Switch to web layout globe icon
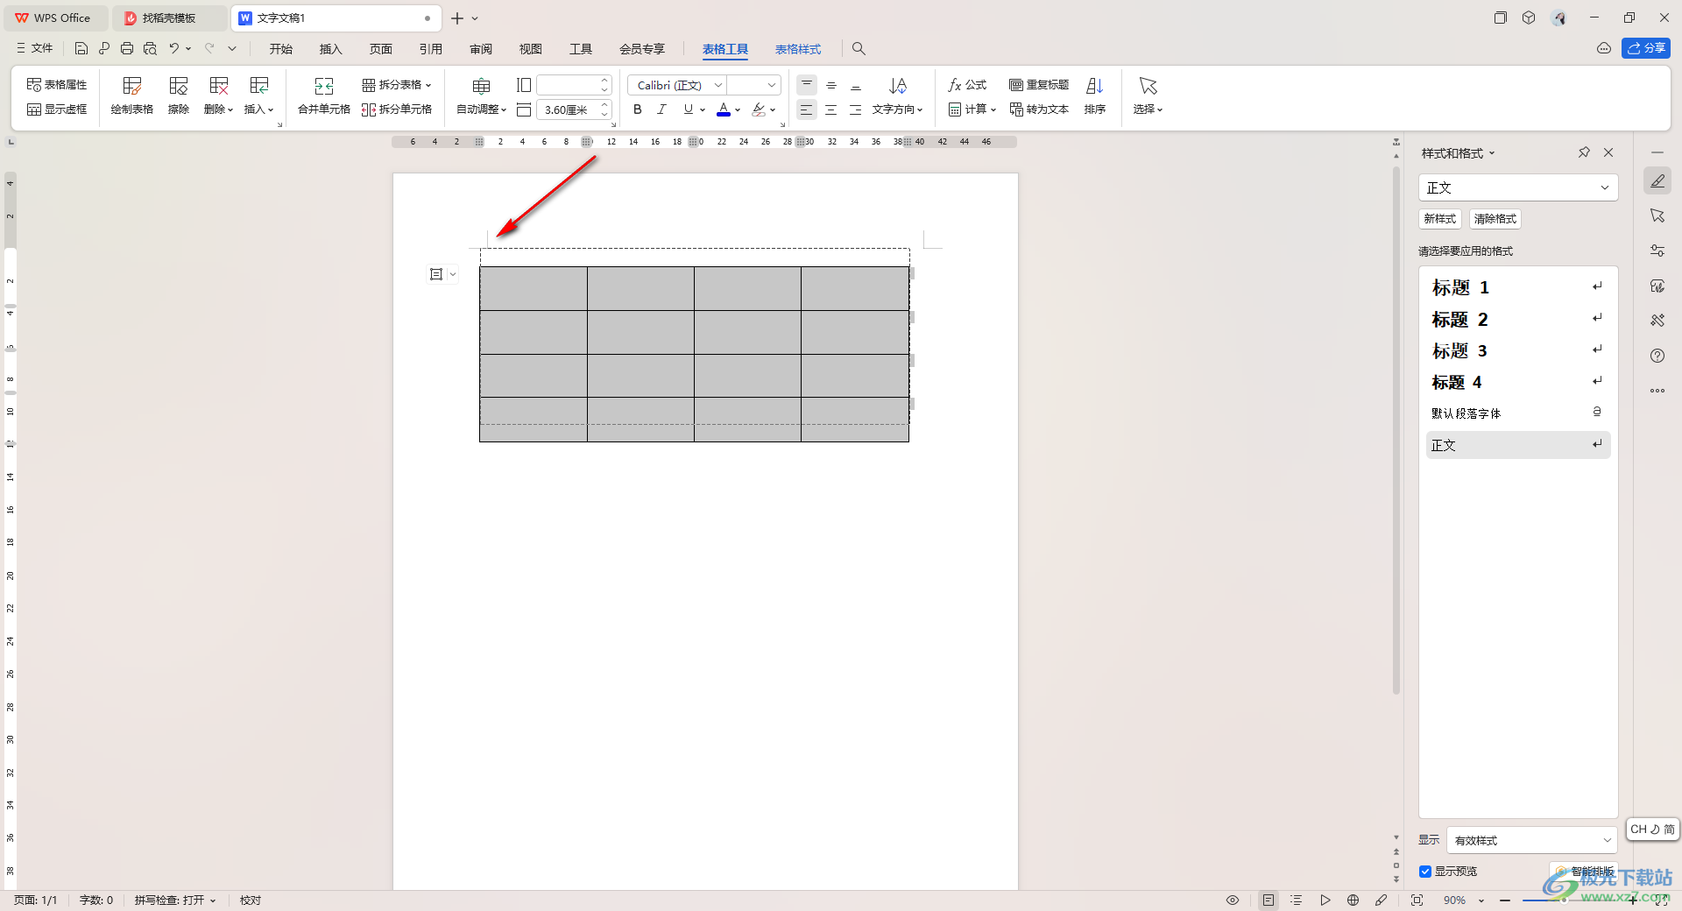 click(1353, 900)
